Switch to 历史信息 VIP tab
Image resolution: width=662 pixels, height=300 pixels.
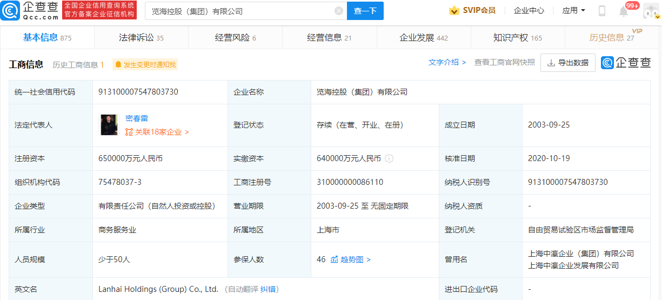pyautogui.click(x=613, y=37)
